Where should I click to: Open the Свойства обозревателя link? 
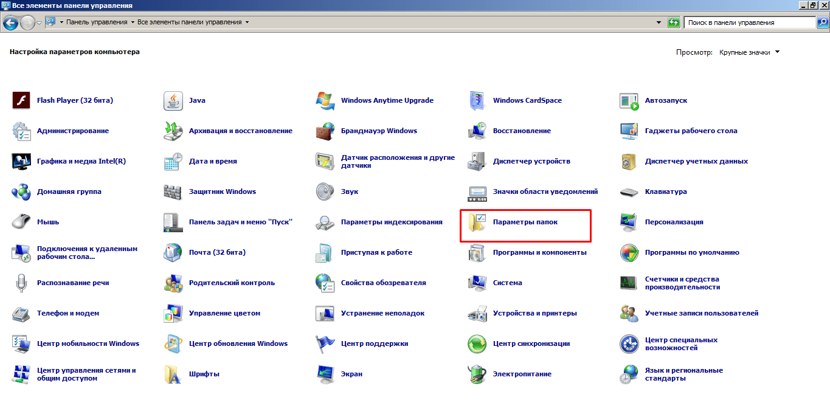[x=383, y=283]
